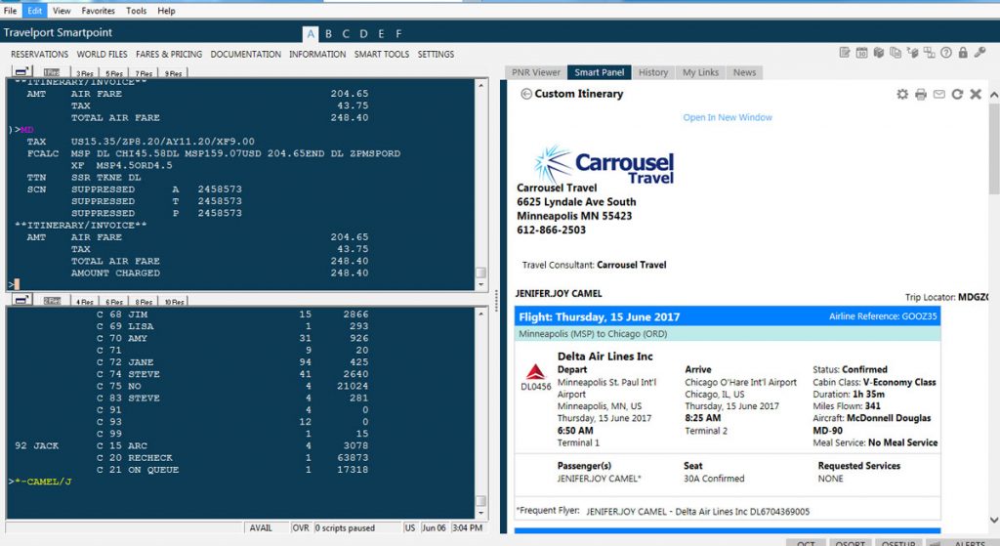Image resolution: width=1000 pixels, height=546 pixels.
Task: Close the Custom Itinerary panel
Action: [x=976, y=95]
